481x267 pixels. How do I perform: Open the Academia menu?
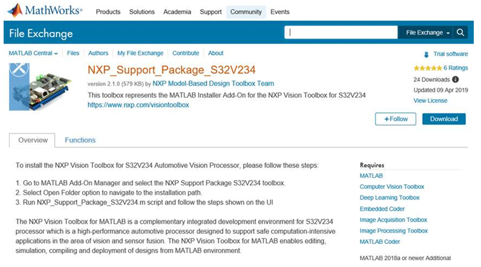click(177, 12)
